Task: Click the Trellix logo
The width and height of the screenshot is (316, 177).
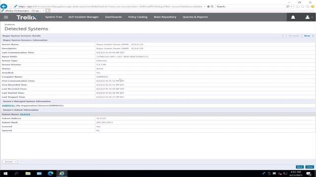Action: pos(27,18)
